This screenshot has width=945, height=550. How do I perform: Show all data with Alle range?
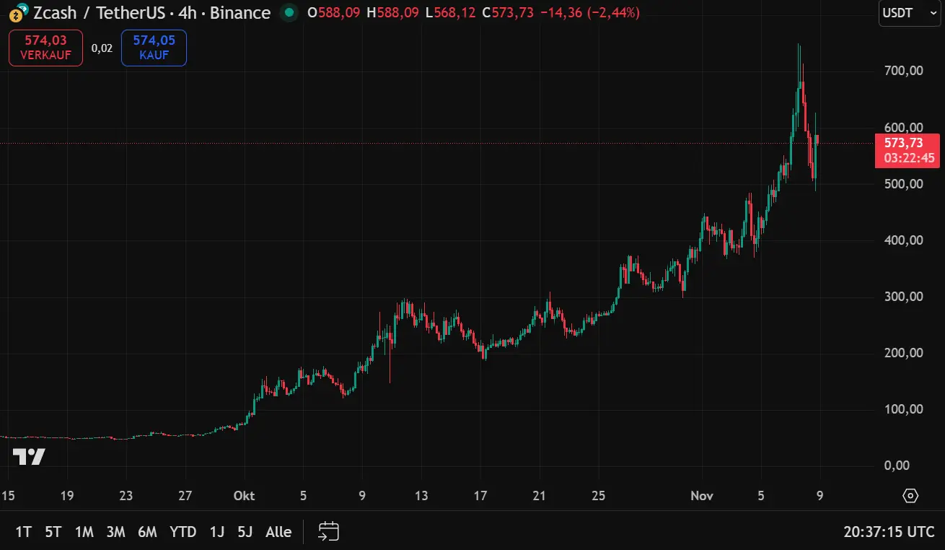point(278,532)
